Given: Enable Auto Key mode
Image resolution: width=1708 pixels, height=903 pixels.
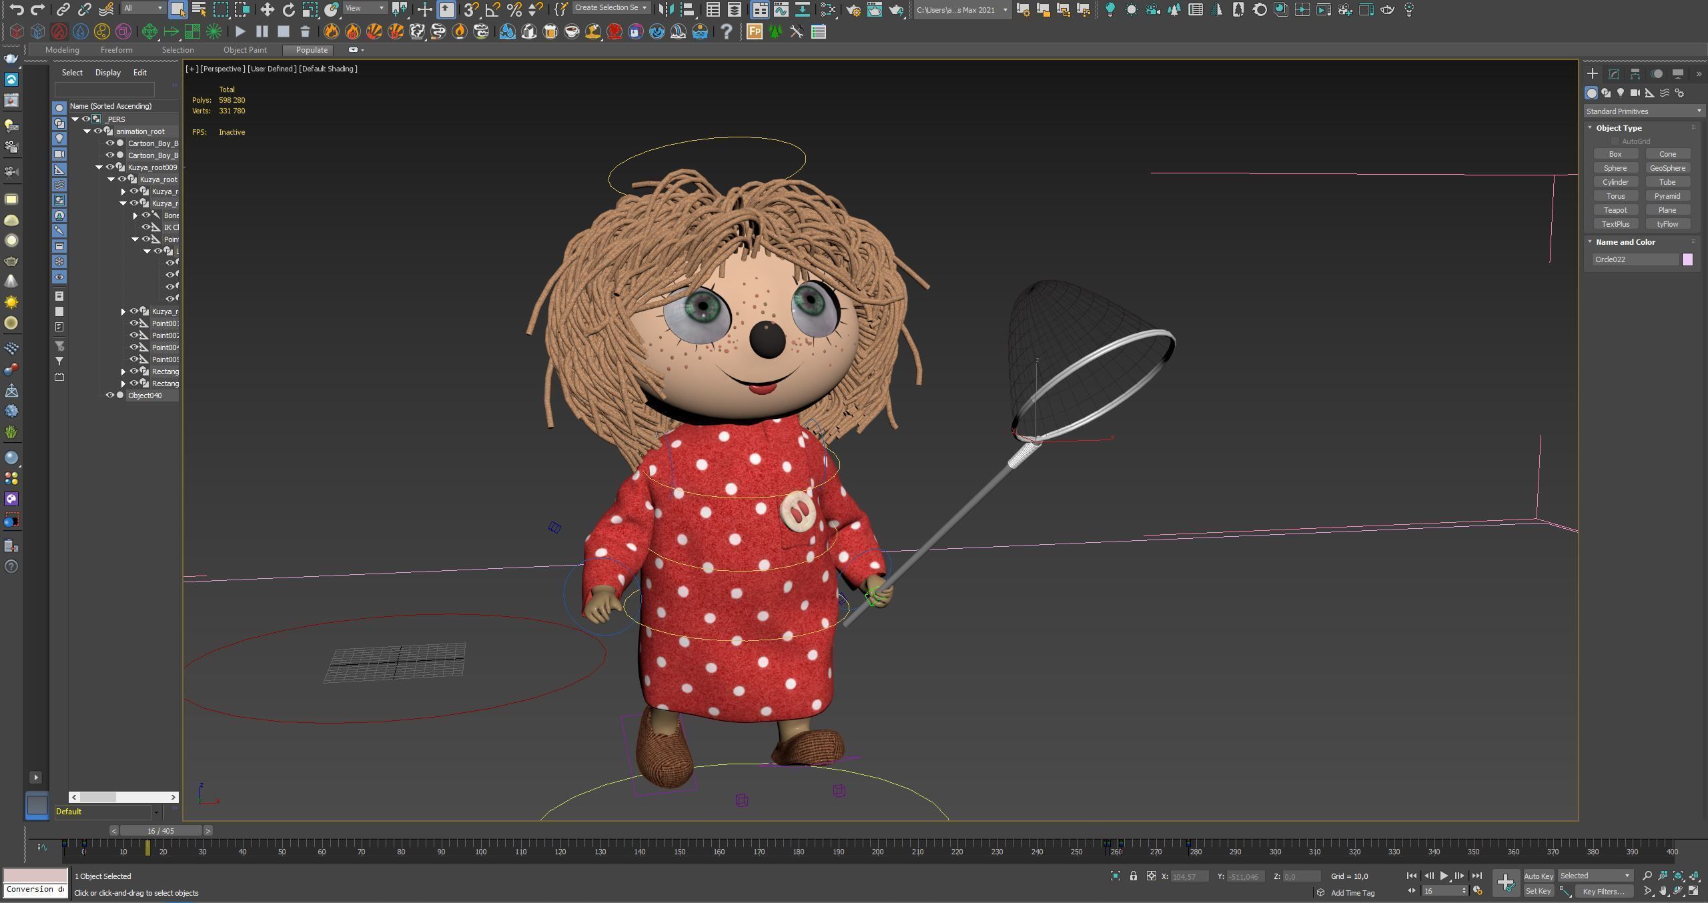Looking at the screenshot, I should click(1539, 876).
